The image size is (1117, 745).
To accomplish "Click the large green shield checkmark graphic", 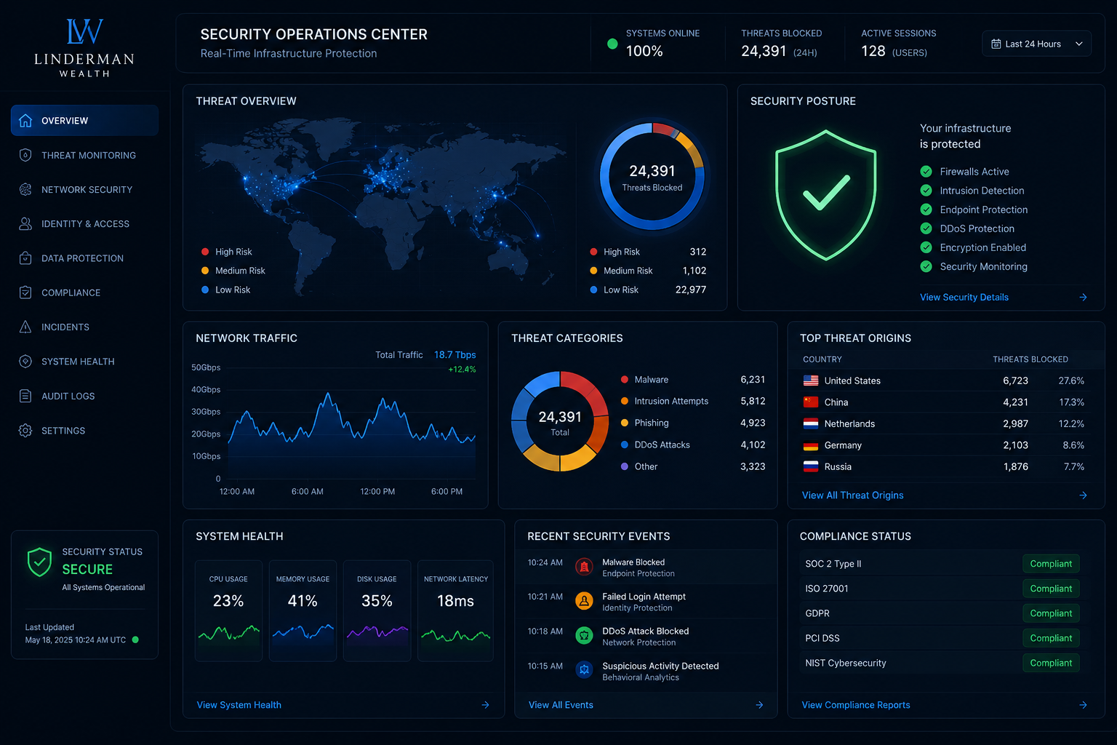I will pyautogui.click(x=825, y=194).
